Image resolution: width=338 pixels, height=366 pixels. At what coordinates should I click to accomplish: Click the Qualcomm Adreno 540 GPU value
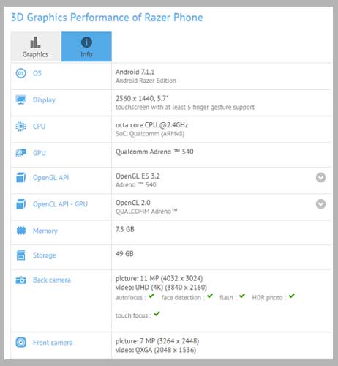point(154,152)
